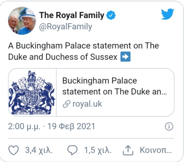Click the chain link icon beside royal.uk
The height and width of the screenshot is (162, 184).
tap(66, 104)
